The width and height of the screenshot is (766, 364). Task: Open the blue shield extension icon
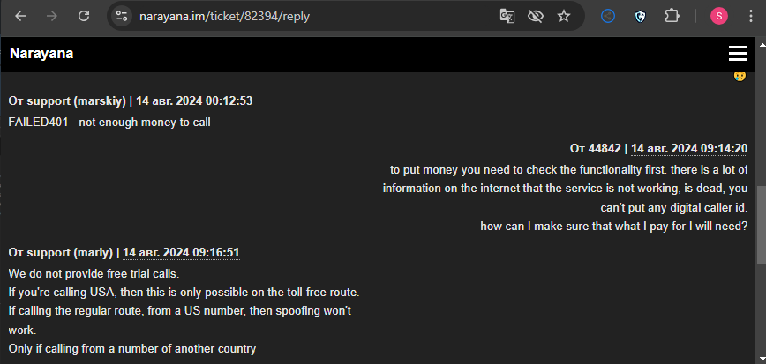pyautogui.click(x=640, y=17)
